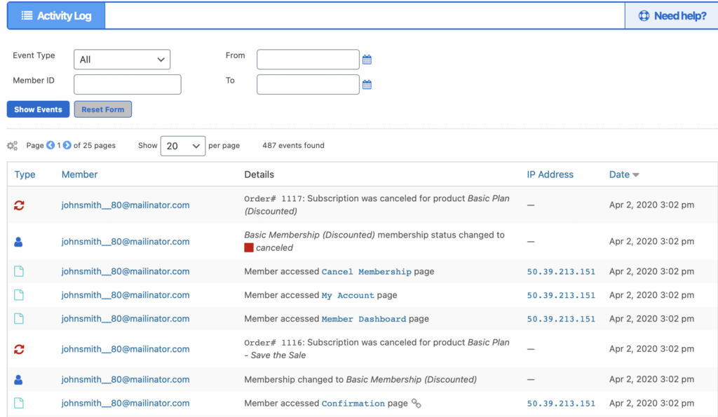The width and height of the screenshot is (718, 417).
Task: Focus the Member ID input field
Action: pyautogui.click(x=128, y=85)
